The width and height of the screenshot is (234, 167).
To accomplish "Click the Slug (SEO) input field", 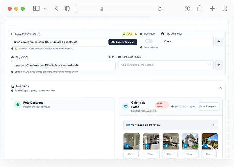I will [63, 65].
